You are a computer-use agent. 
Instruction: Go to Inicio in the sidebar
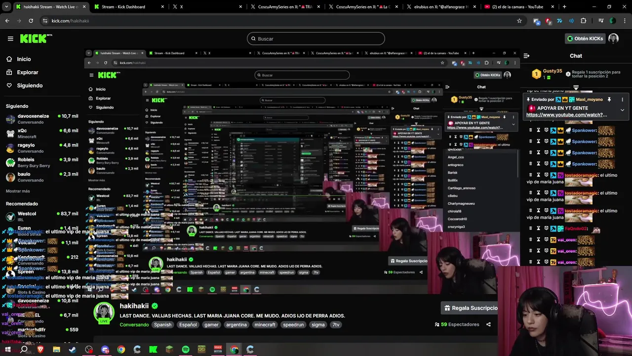click(24, 59)
